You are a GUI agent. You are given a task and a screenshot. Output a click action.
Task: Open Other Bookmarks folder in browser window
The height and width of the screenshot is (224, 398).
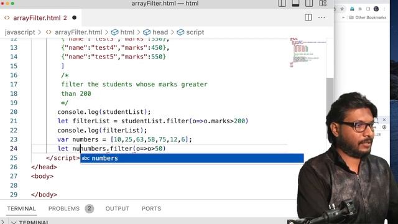point(368,17)
